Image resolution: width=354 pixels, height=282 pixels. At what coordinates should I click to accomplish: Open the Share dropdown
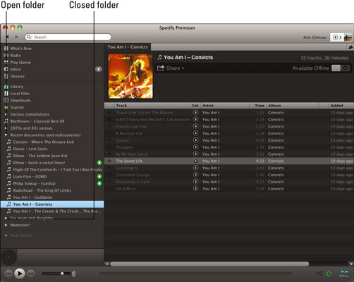click(x=171, y=68)
